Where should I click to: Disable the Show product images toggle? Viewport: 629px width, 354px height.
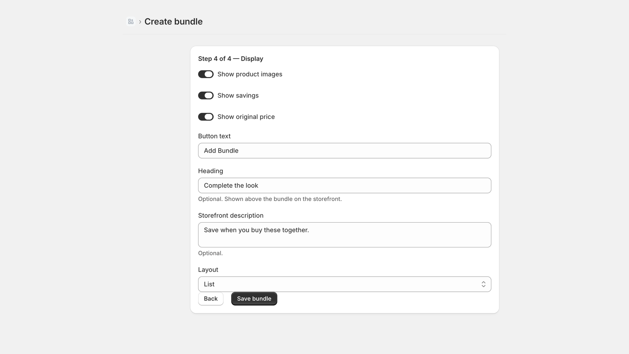pos(206,74)
